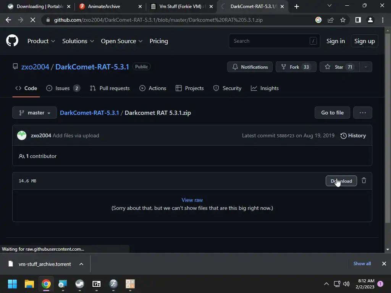
Task: Close the download shelf bar
Action: point(384,264)
